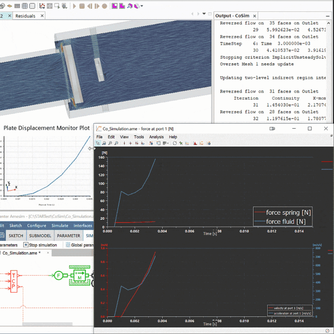Image resolution: width=334 pixels, height=334 pixels.
Task: Click the record circle in the top toolbar
Action: click(104, 6)
